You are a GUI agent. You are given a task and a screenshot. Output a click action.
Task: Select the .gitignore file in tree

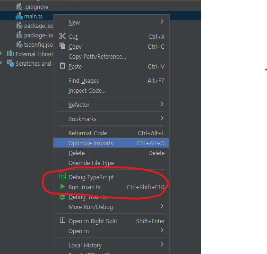pos(36,7)
